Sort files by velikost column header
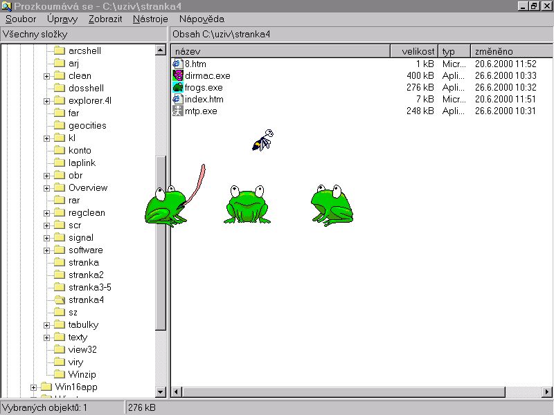 click(x=414, y=51)
